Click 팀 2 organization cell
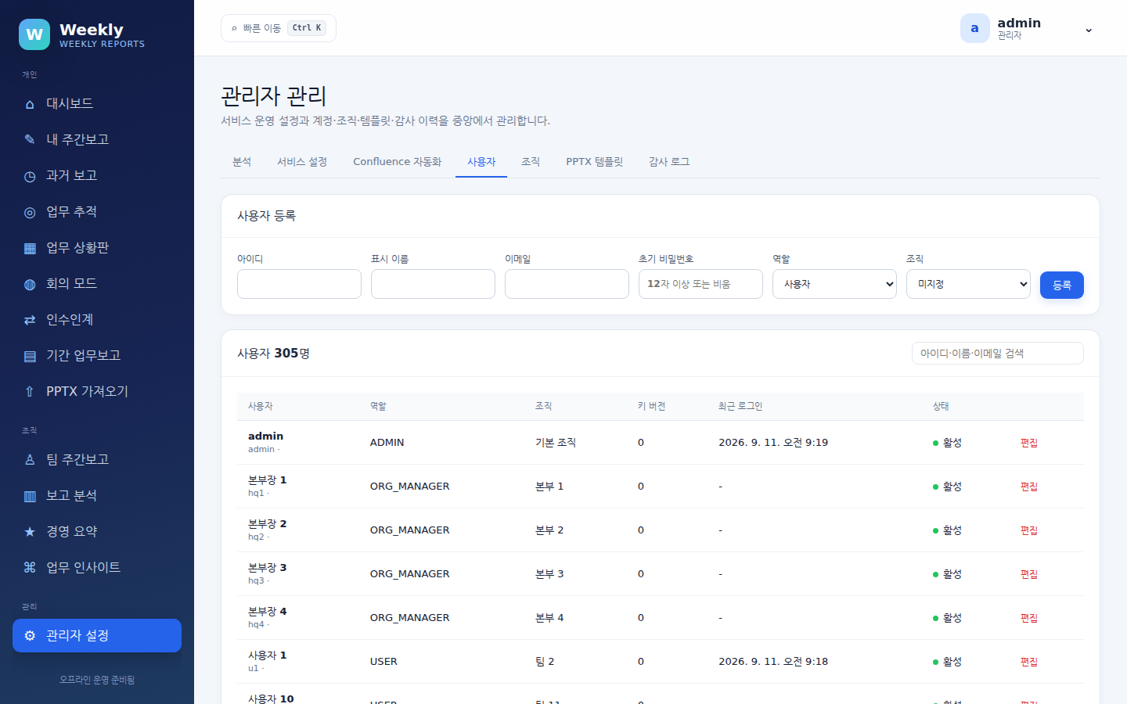Screen dimensions: 1127x704 [545, 662]
